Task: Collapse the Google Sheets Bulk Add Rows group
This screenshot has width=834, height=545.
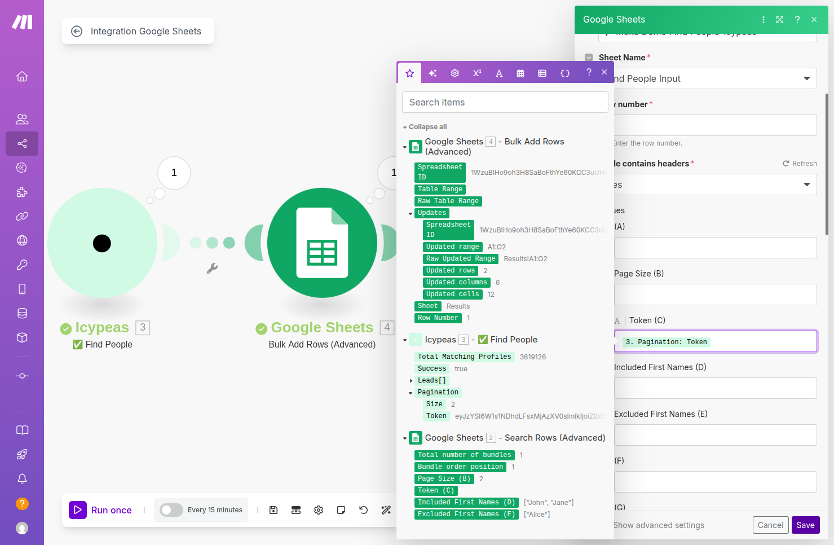Action: [405, 147]
